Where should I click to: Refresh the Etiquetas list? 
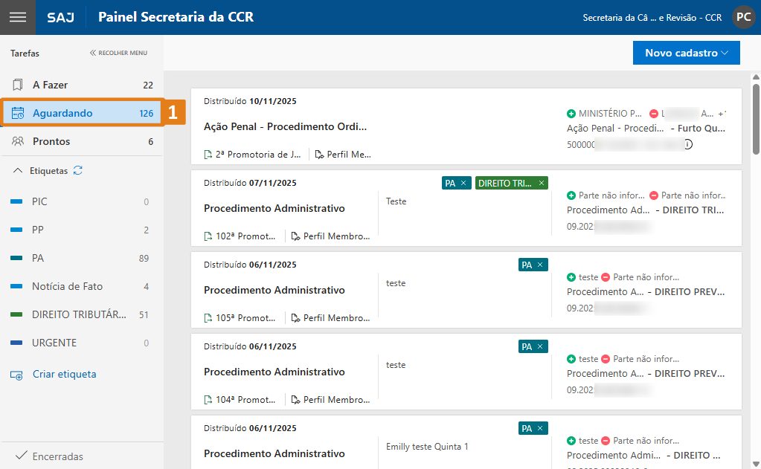pyautogui.click(x=77, y=170)
